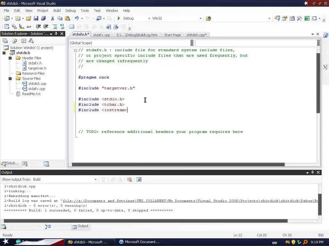The image size is (329, 246).
Task: Select targetver.h in Solution Explorer
Action: pyautogui.click(x=37, y=68)
